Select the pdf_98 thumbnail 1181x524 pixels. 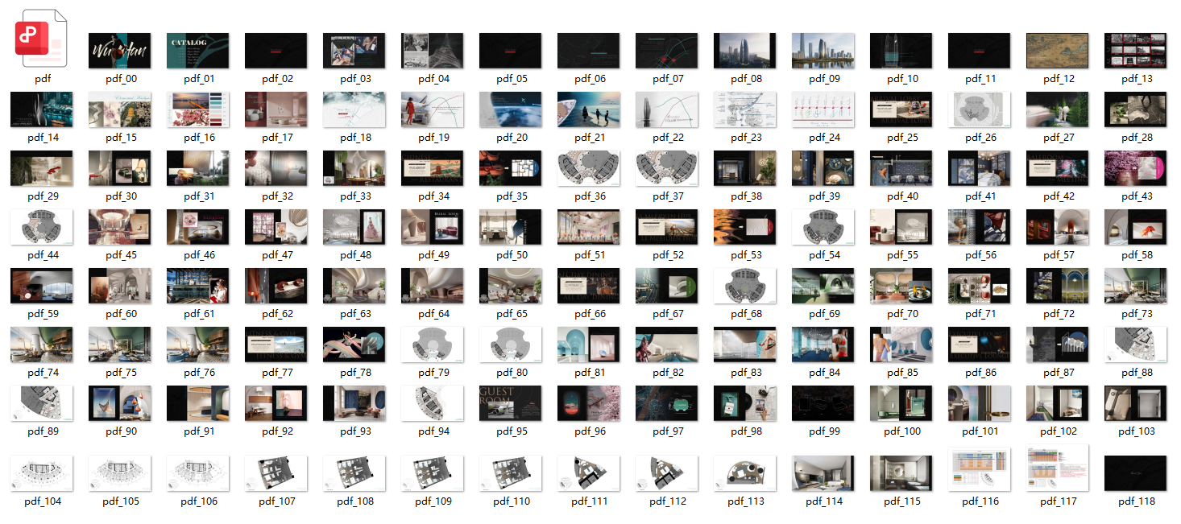click(745, 403)
